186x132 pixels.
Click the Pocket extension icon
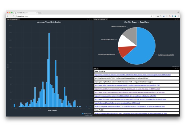tap(158, 16)
